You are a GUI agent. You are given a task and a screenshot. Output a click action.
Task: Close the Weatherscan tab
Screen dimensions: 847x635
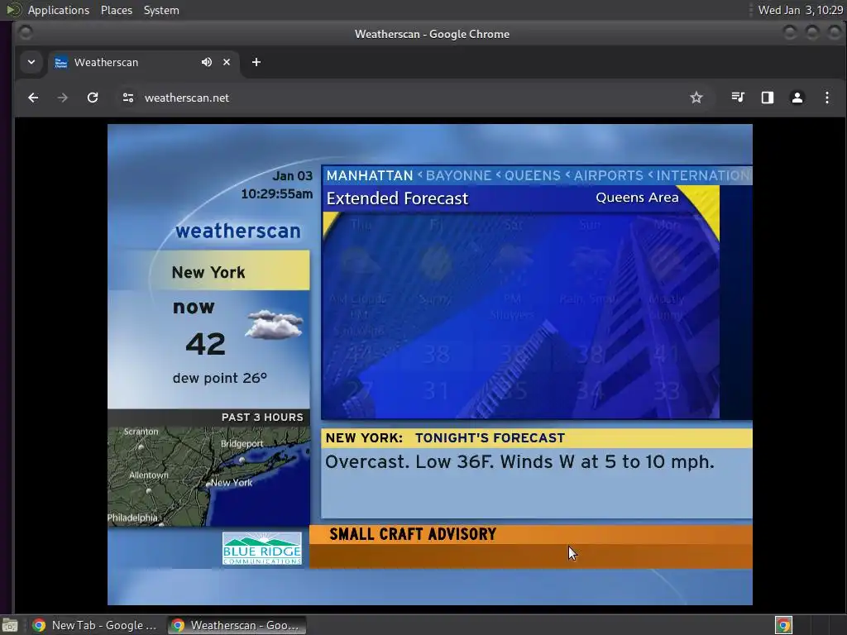(x=227, y=62)
